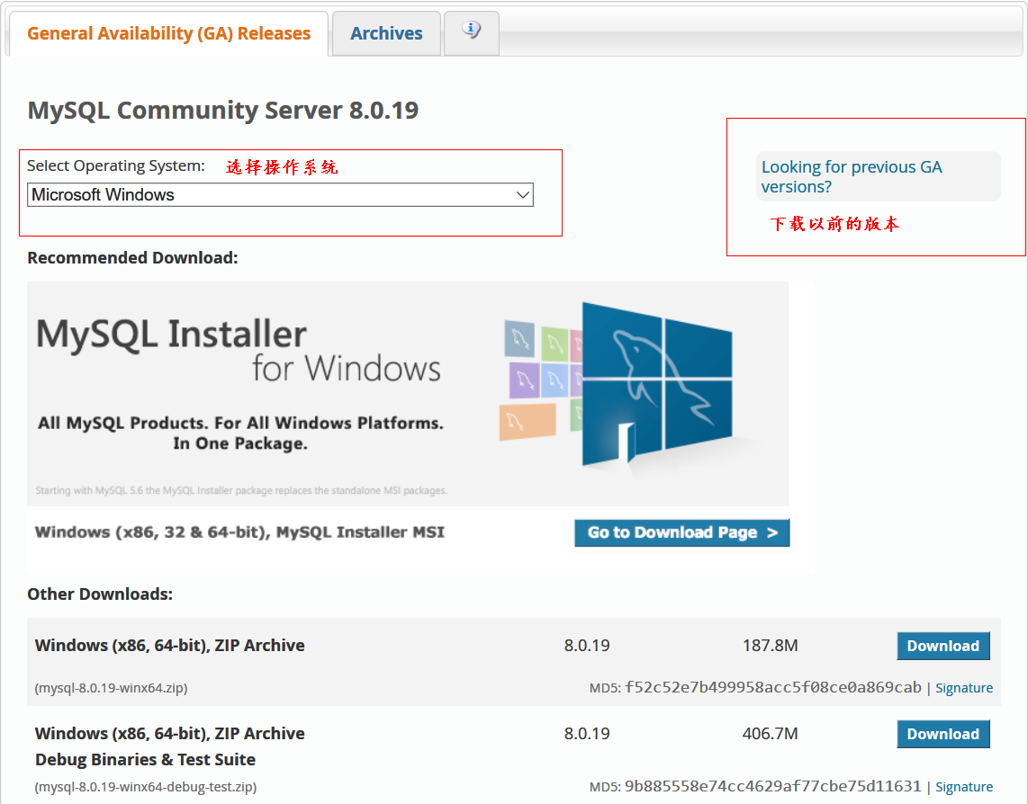Download the 406.7M Debug Binaries archive

[x=942, y=734]
